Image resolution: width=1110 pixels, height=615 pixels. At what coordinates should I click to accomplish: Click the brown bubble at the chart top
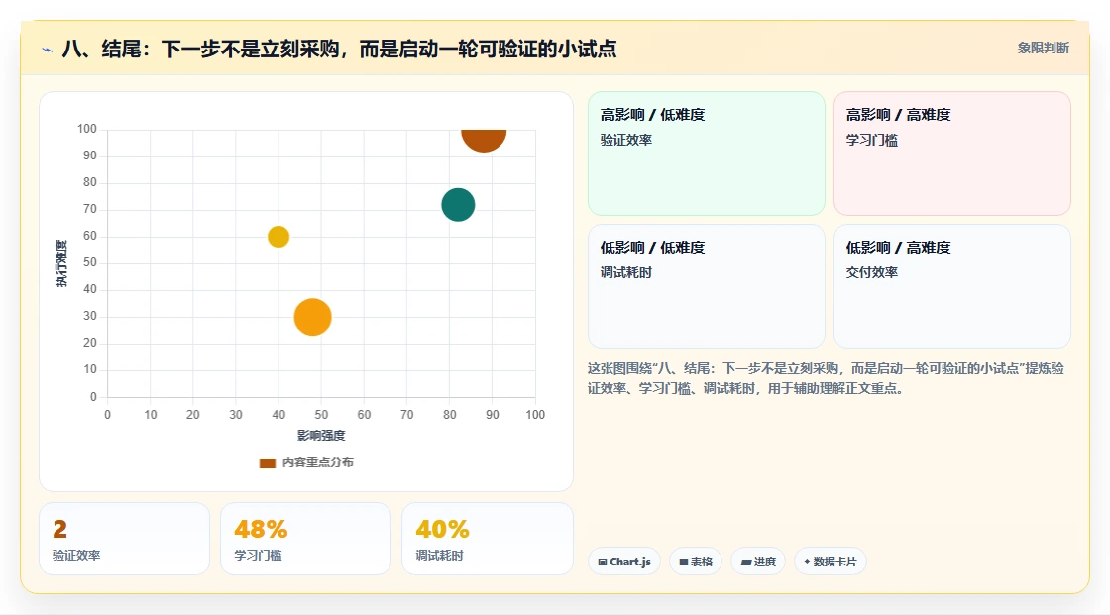(484, 140)
